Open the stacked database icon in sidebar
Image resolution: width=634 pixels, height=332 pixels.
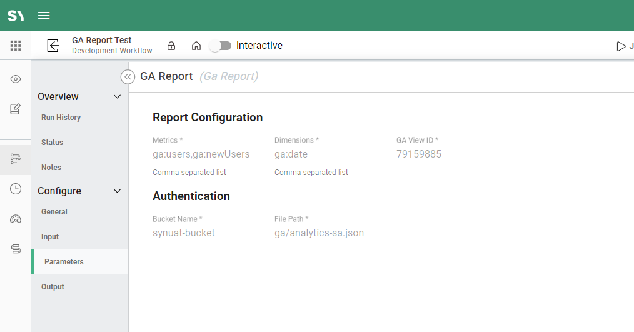[x=16, y=249]
